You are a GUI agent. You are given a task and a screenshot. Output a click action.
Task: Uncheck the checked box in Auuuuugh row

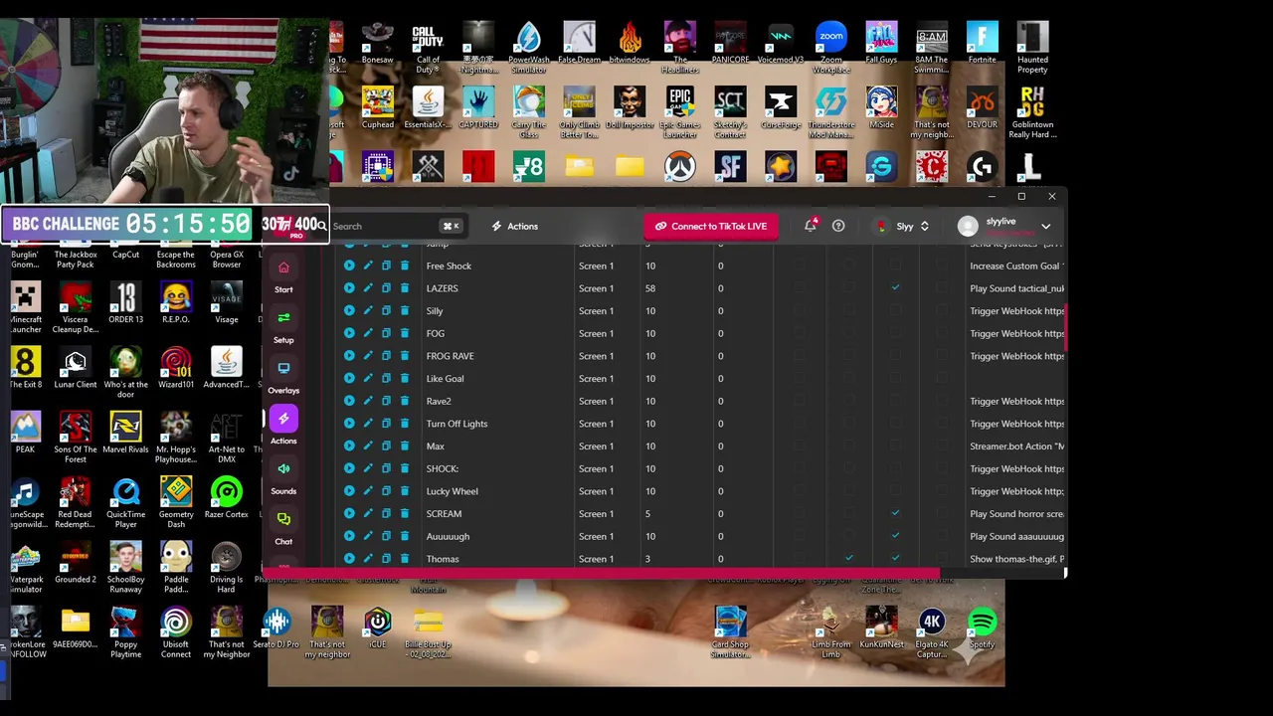[895, 536]
